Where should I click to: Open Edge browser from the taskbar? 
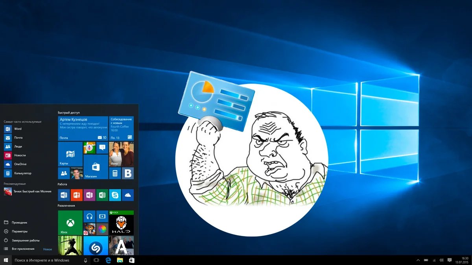pos(108,260)
